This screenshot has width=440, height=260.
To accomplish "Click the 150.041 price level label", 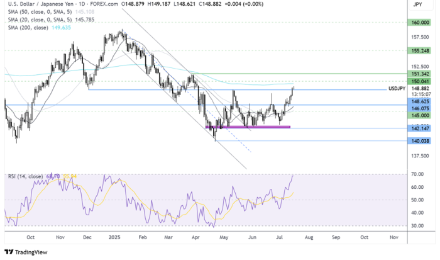I will click(419, 82).
